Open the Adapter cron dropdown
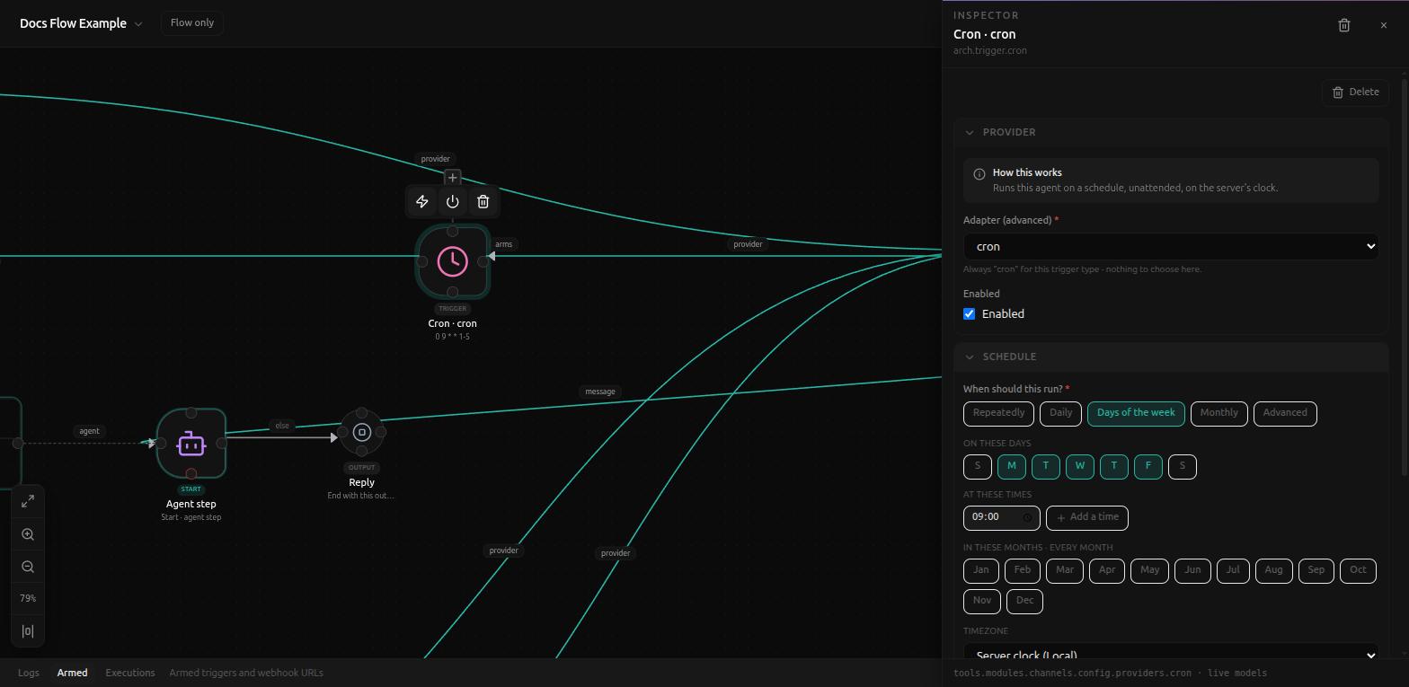Viewport: 1409px width, 687px height. [1171, 247]
